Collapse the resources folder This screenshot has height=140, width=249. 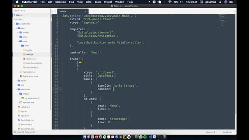16,89
